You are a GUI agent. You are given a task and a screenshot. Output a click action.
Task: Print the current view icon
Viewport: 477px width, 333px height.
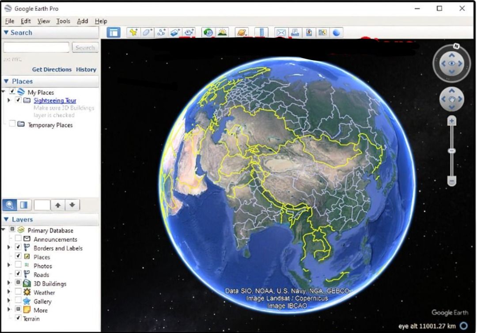(295, 33)
